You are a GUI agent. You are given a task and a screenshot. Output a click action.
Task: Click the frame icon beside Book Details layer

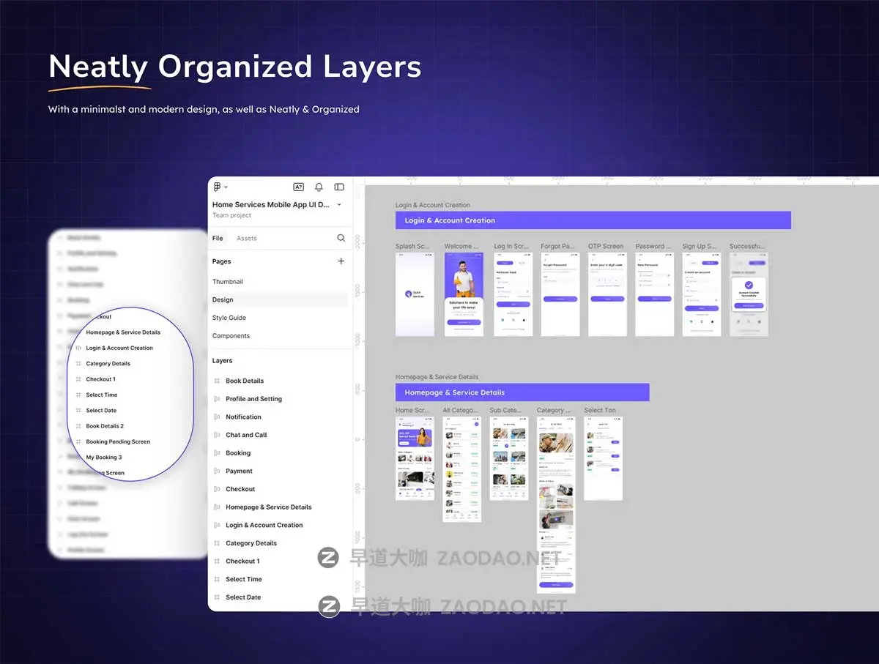[218, 381]
